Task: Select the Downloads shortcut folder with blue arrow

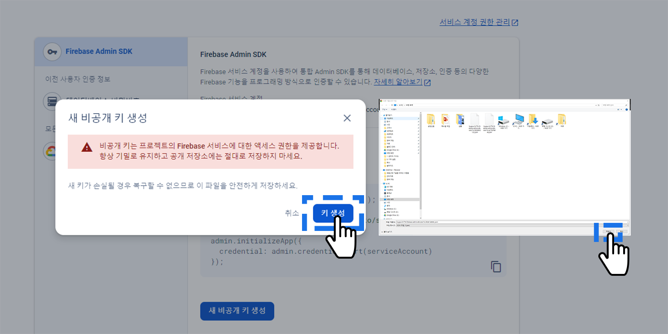Action: tap(533, 119)
